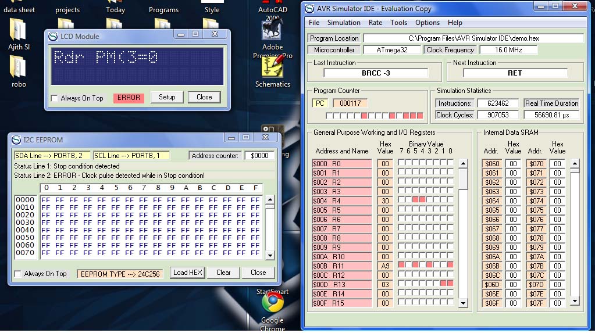Open the Simulation menu

click(344, 23)
